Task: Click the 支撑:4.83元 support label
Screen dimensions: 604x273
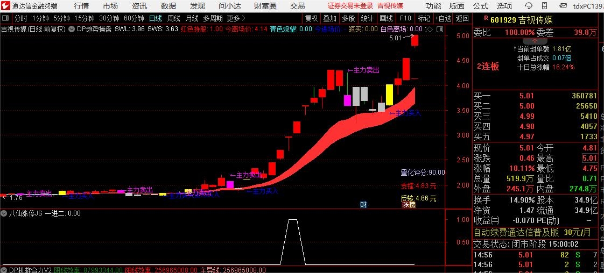Action: click(418, 186)
